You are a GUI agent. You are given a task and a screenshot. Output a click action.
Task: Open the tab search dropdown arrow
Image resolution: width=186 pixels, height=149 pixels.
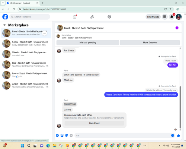(x=3, y=3)
